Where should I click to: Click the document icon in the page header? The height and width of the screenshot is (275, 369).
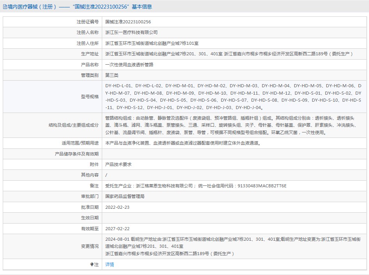click(x=5, y=7)
